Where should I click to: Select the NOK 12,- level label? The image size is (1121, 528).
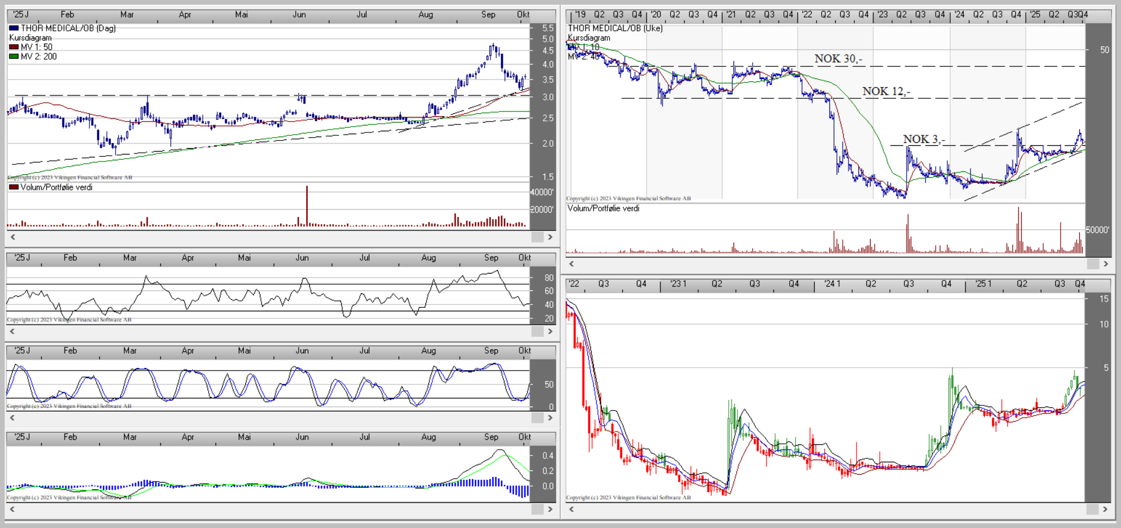(886, 91)
